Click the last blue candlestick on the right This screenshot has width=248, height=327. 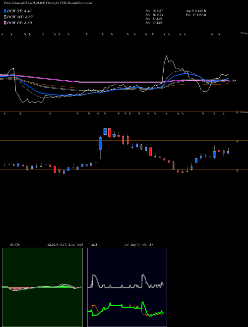(228, 152)
